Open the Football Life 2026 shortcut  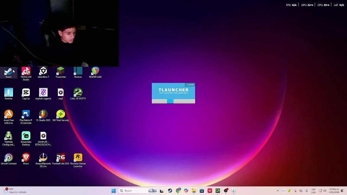click(x=61, y=159)
